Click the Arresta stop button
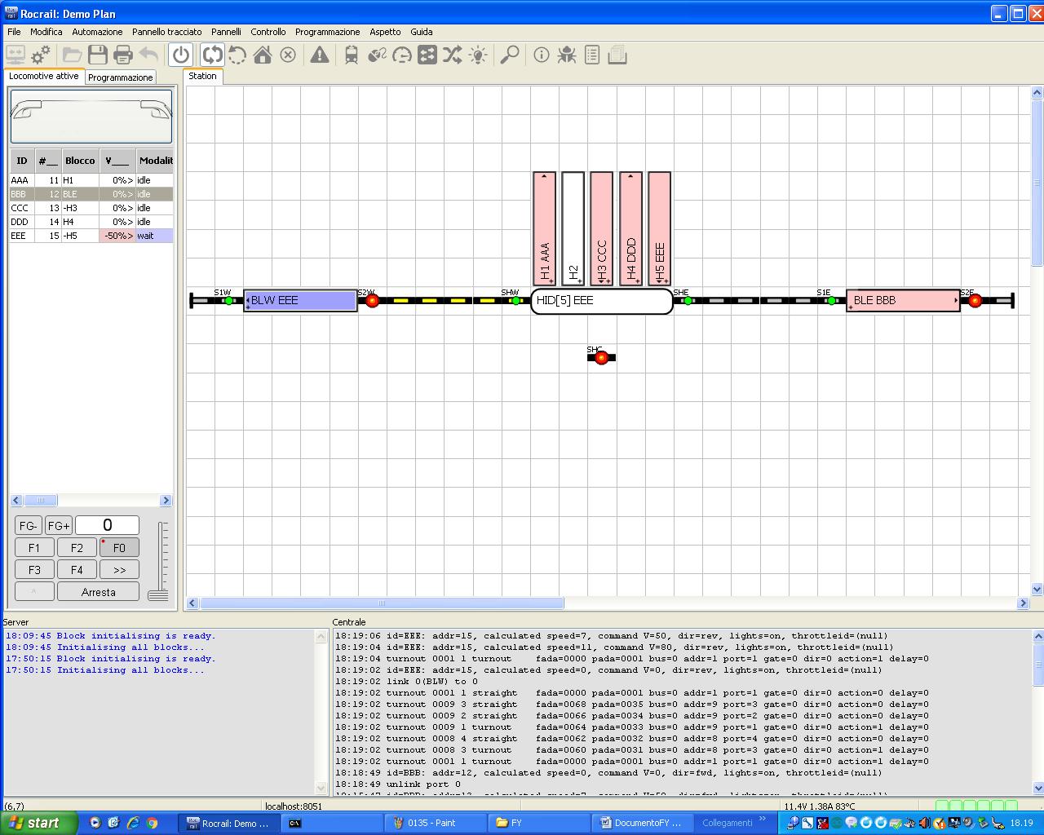Screen dimensions: 1044x835 (x=98, y=592)
